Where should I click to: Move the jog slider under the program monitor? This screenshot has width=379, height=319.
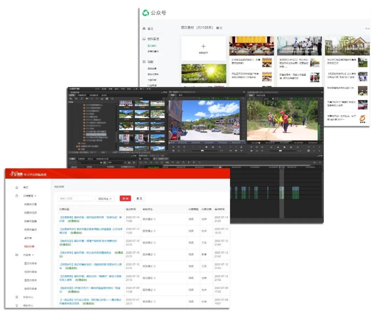point(280,151)
